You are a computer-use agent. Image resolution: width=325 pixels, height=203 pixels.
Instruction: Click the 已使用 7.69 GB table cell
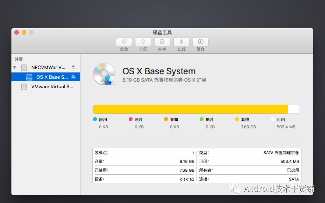(x=145, y=170)
